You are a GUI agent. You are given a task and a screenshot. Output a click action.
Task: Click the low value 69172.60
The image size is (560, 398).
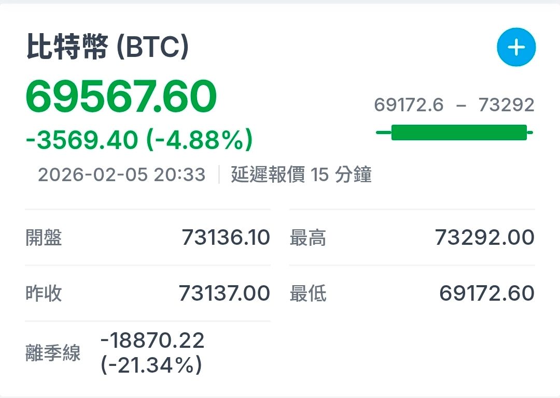(486, 293)
